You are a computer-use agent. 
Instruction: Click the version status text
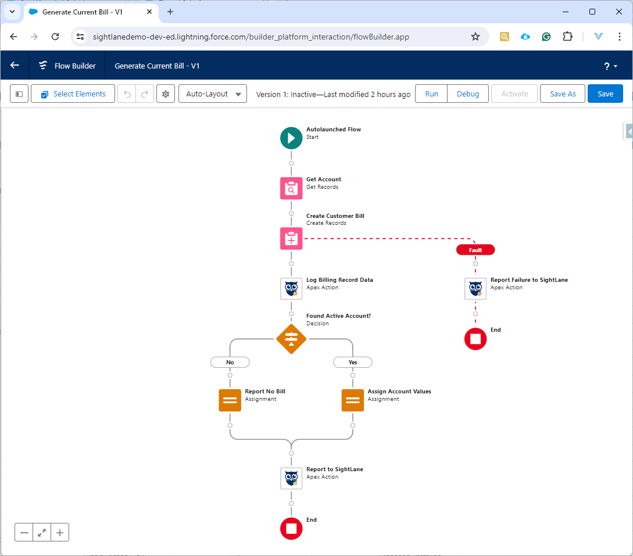(333, 94)
